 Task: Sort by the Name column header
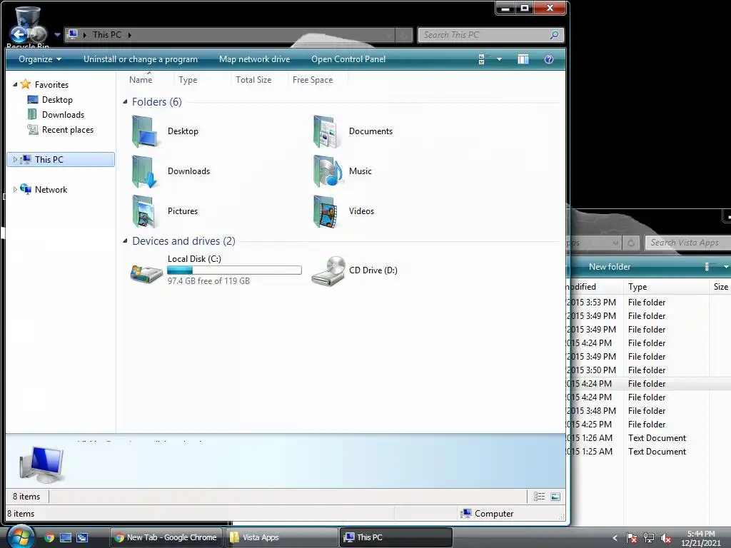pos(141,80)
